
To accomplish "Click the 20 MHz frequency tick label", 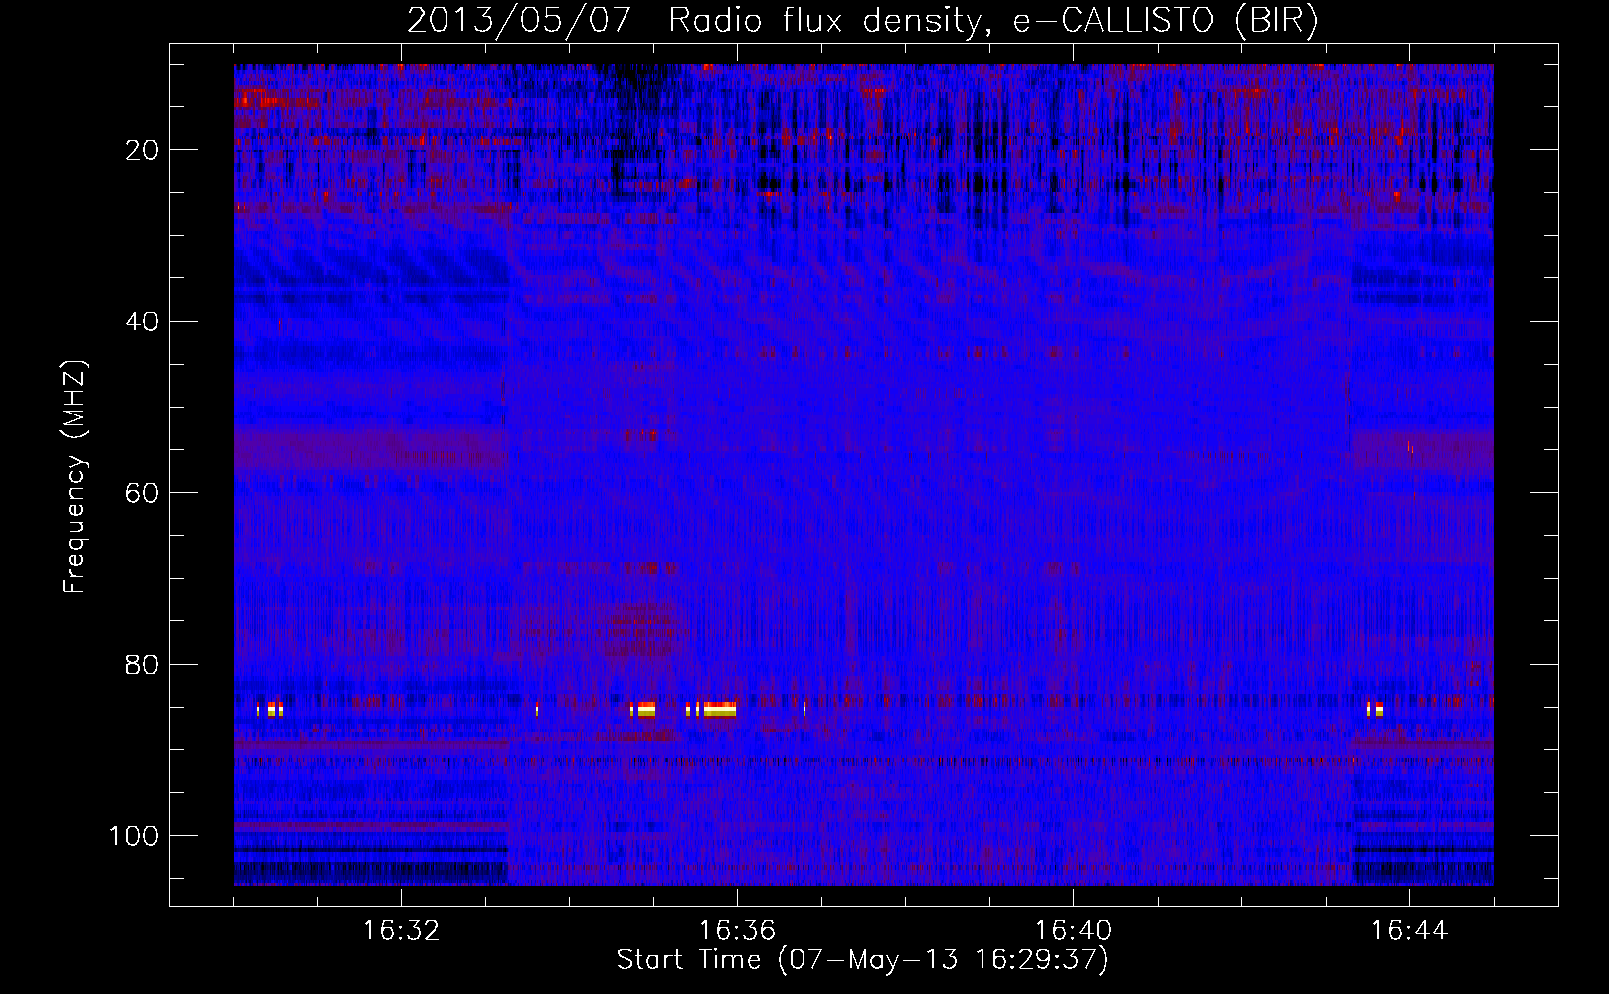I will click(142, 150).
